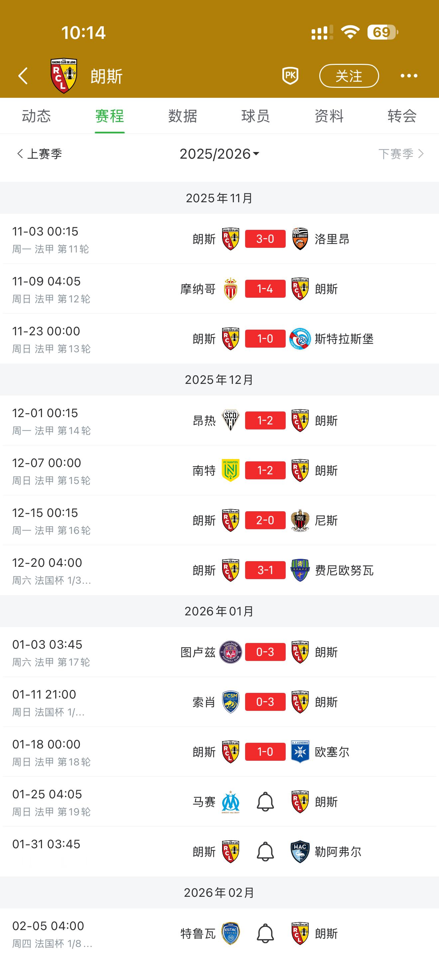
Task: Open the 1-4 score at Monaco
Action: 265,289
